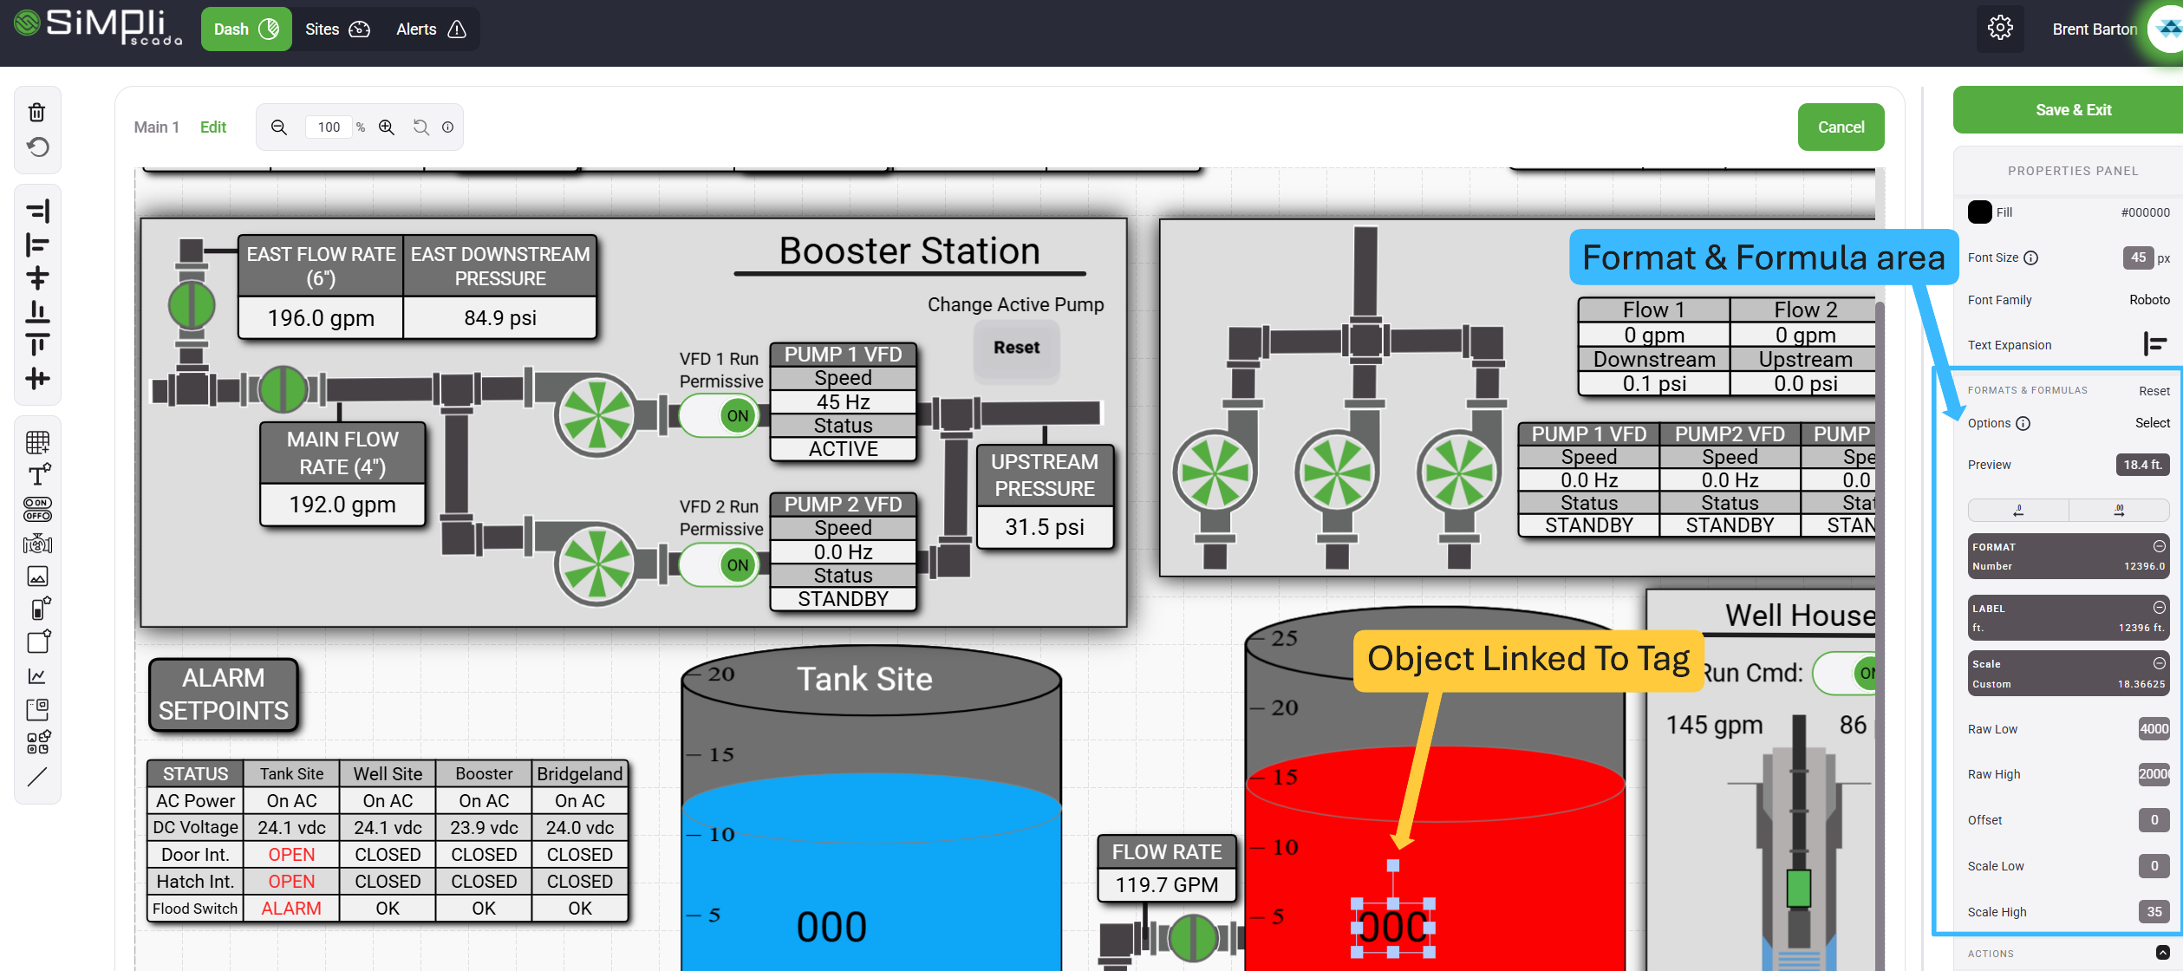2183x971 pixels.
Task: Remove the FORMAT Number entry
Action: [x=2159, y=546]
